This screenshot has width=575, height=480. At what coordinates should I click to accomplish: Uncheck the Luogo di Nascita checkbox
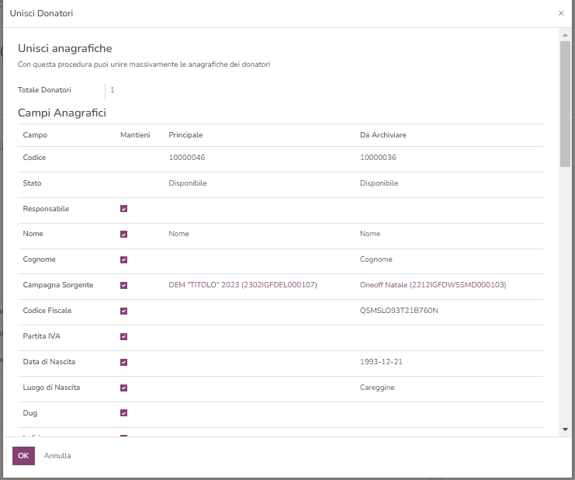coord(124,388)
